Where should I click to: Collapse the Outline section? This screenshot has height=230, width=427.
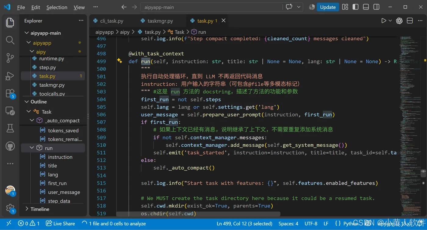26,102
